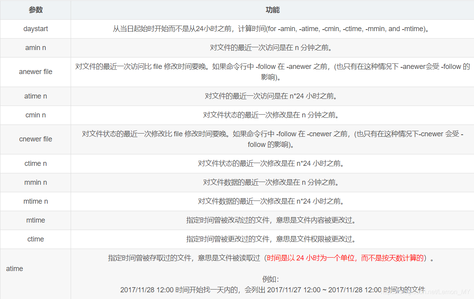This screenshot has height=299, width=474.
Task: Click the '例如:' example label
Action: click(x=271, y=279)
